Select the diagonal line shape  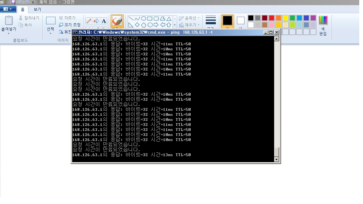pos(131,19)
